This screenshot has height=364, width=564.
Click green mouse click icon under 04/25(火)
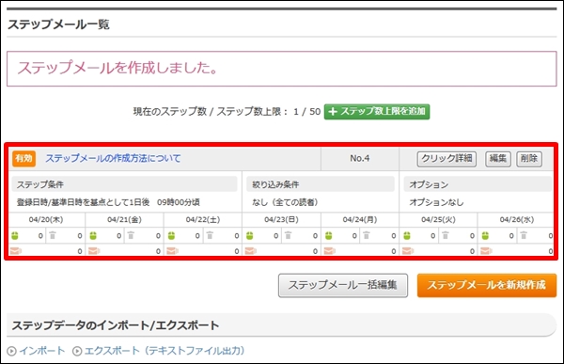tap(407, 236)
